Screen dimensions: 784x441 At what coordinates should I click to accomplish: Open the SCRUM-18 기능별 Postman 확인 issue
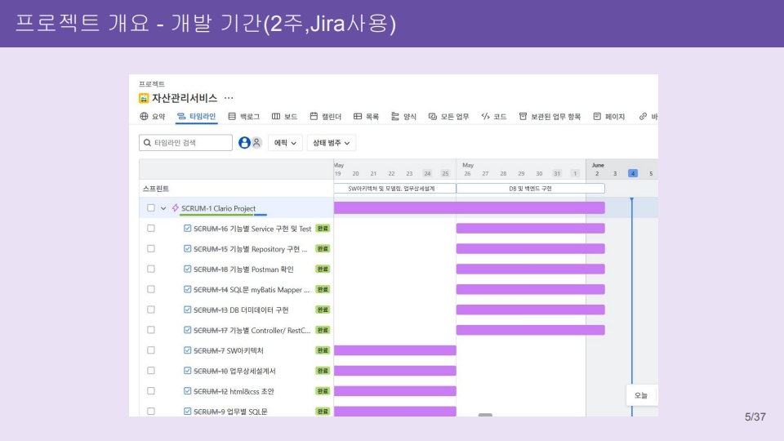click(243, 269)
